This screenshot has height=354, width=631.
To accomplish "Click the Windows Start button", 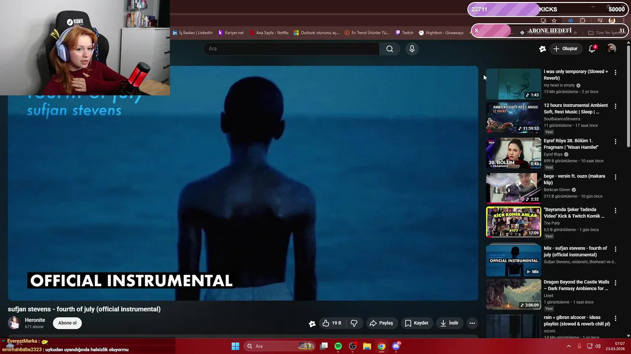I will pyautogui.click(x=236, y=346).
